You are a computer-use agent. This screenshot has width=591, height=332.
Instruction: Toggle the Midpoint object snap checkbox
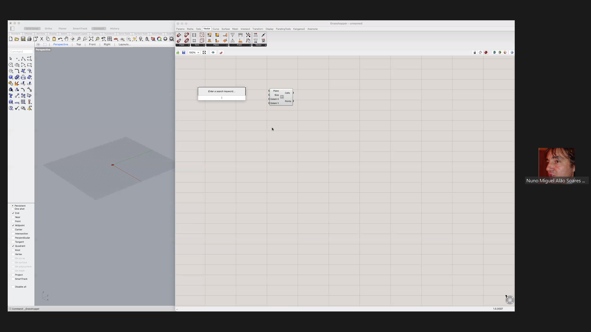click(x=13, y=226)
